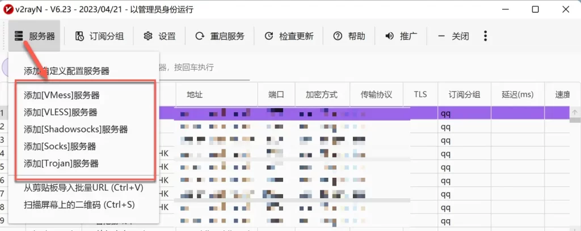Screen dimensions: 581x231
Task: Open the 设置 menu
Action: click(x=159, y=36)
